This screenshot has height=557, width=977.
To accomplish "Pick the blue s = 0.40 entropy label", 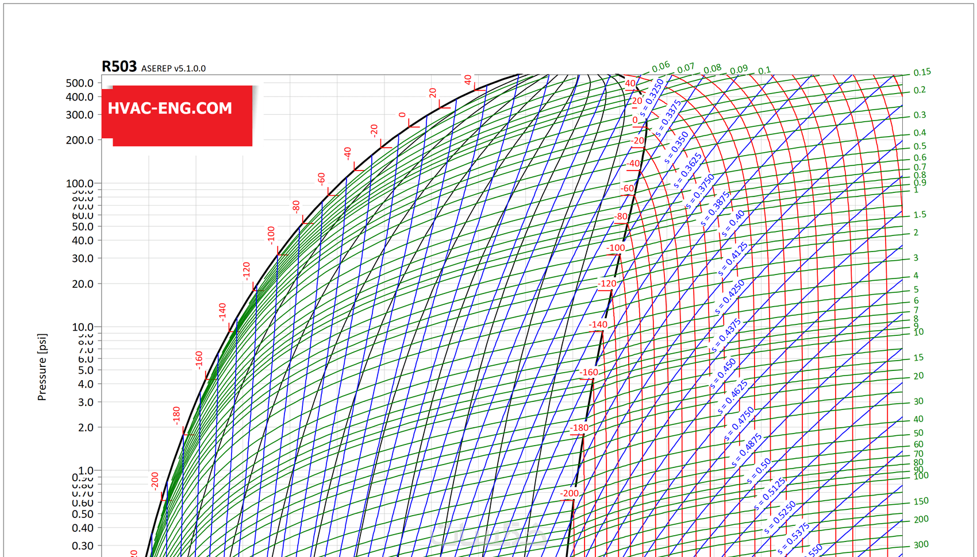I will coord(733,223).
